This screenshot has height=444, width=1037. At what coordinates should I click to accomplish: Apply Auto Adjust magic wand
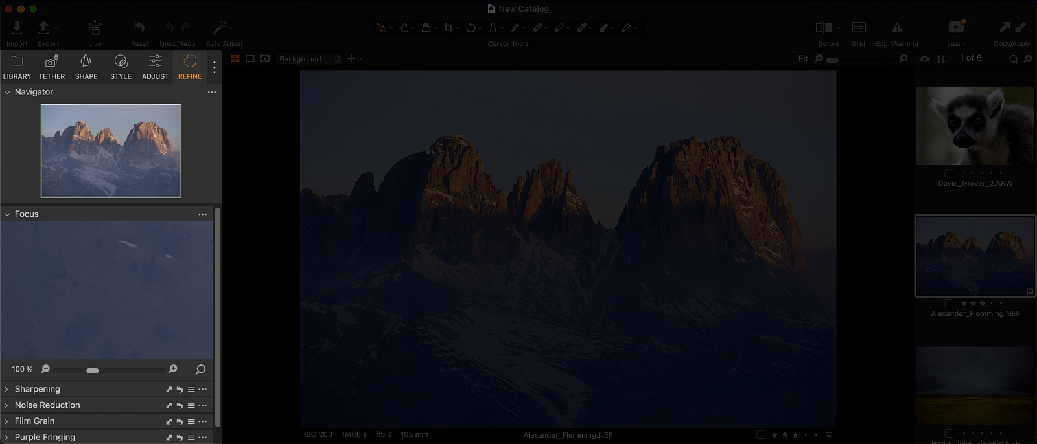point(219,28)
